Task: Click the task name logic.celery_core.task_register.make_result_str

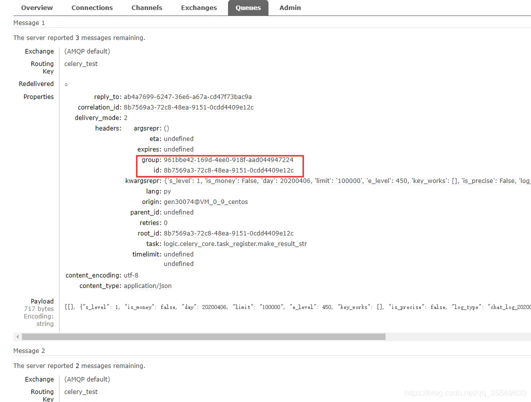Action: 235,244
